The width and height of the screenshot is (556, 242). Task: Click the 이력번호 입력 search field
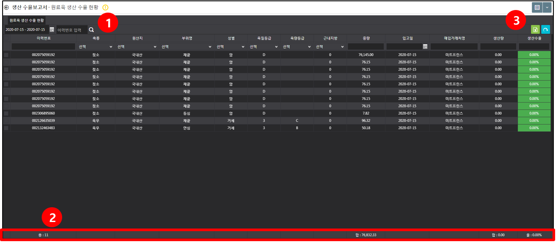pyautogui.click(x=72, y=30)
